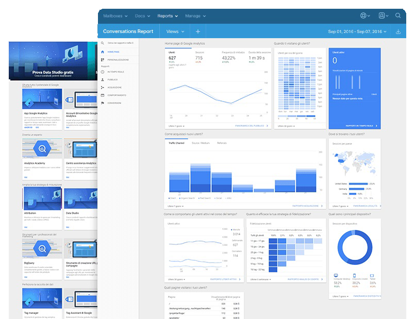This screenshot has width=415, height=319.
Task: Select the Durata della sessione metric tab
Action: (x=260, y=58)
